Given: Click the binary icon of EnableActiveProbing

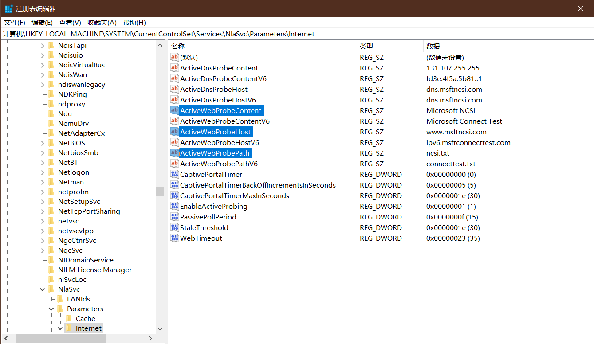Looking at the screenshot, I should pyautogui.click(x=175, y=206).
